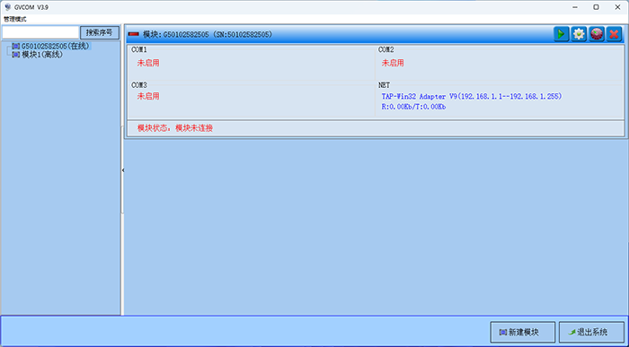Select G50102582505(在线) in the module tree
This screenshot has width=629, height=347.
[56, 47]
